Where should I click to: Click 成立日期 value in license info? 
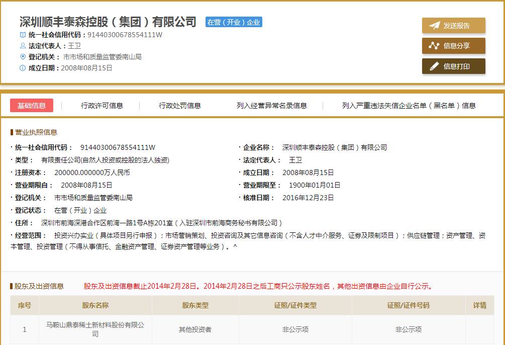click(x=308, y=172)
